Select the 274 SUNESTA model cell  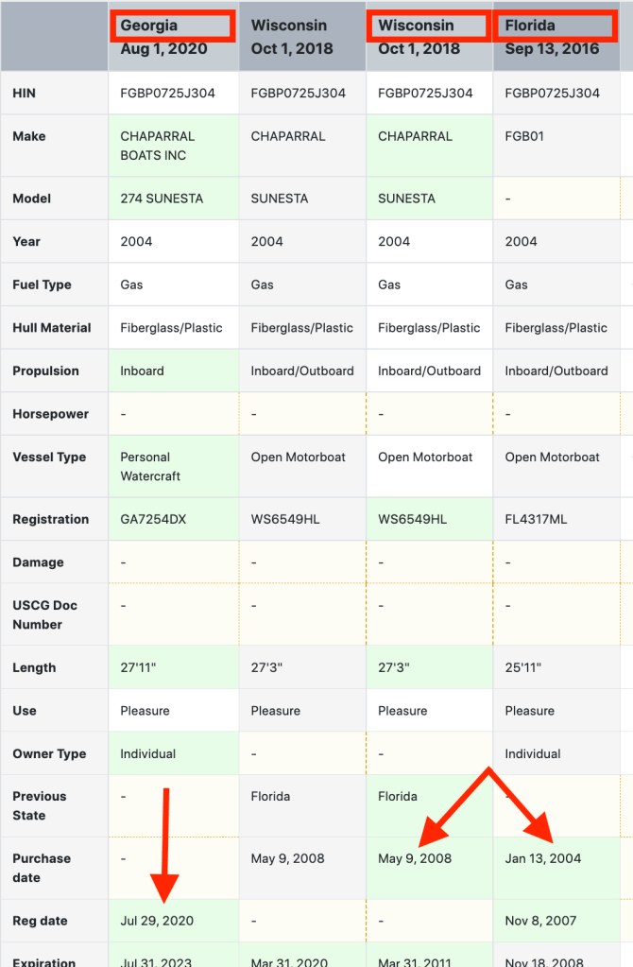pyautogui.click(x=162, y=199)
